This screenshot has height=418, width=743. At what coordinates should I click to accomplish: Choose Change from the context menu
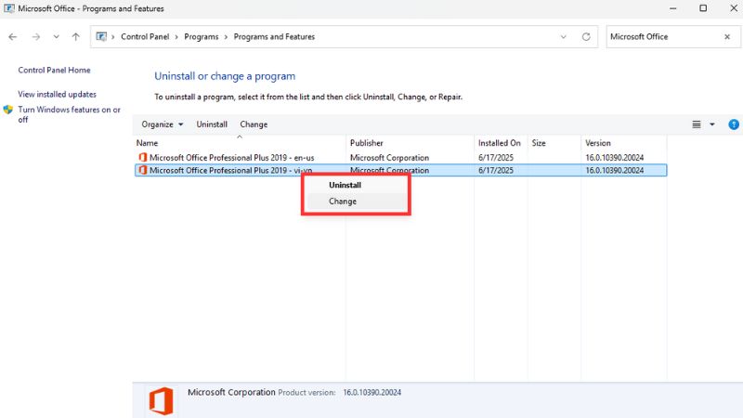tap(342, 202)
